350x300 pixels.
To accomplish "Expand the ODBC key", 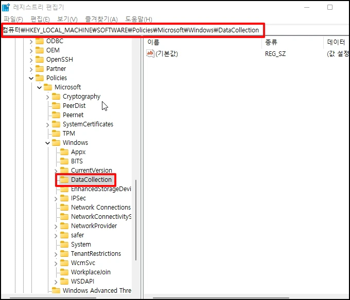I will click(x=31, y=42).
